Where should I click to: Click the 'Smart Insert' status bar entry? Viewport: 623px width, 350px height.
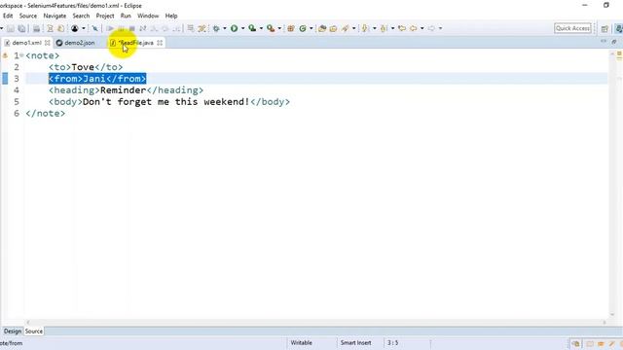click(355, 343)
